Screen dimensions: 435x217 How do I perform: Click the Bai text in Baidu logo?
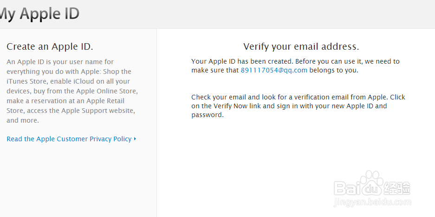348,189
